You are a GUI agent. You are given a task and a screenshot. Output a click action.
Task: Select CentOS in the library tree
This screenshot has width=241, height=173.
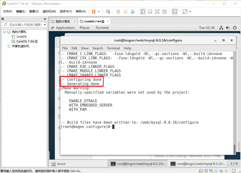pyautogui.click(x=21, y=37)
